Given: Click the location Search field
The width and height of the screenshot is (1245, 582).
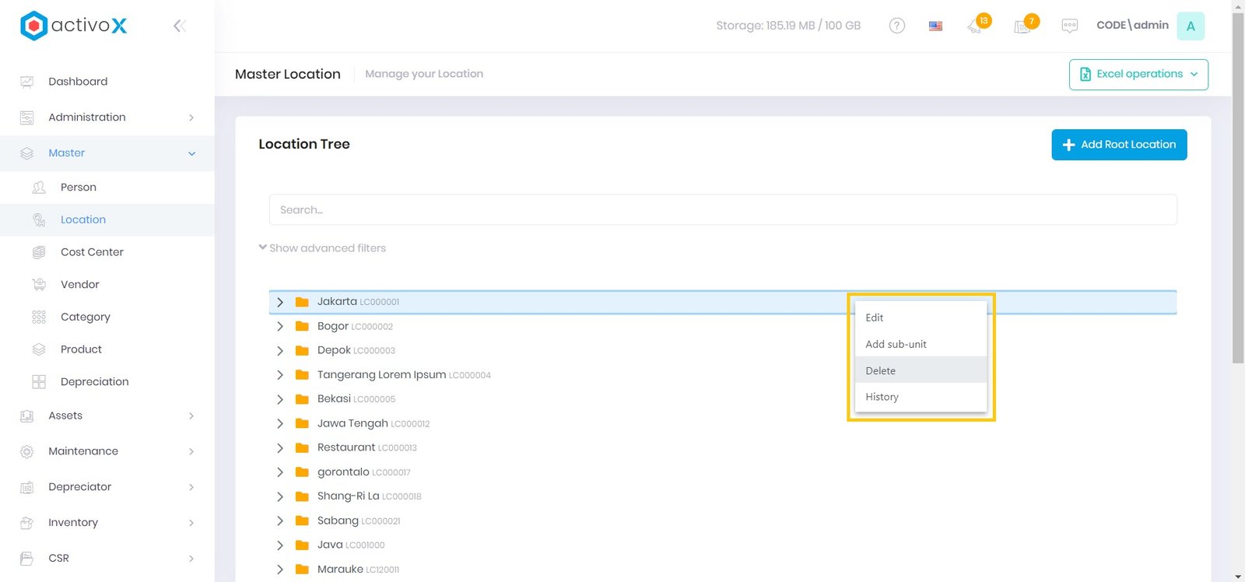Looking at the screenshot, I should [722, 210].
